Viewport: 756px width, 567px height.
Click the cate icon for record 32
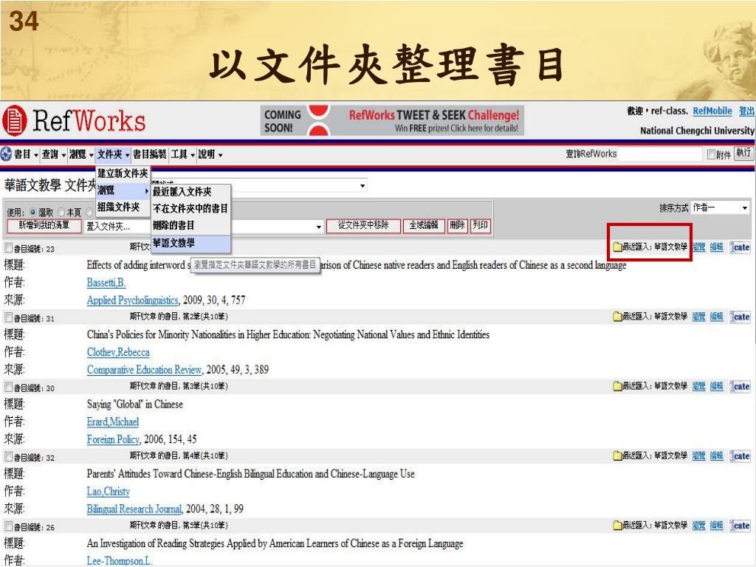tap(740, 456)
